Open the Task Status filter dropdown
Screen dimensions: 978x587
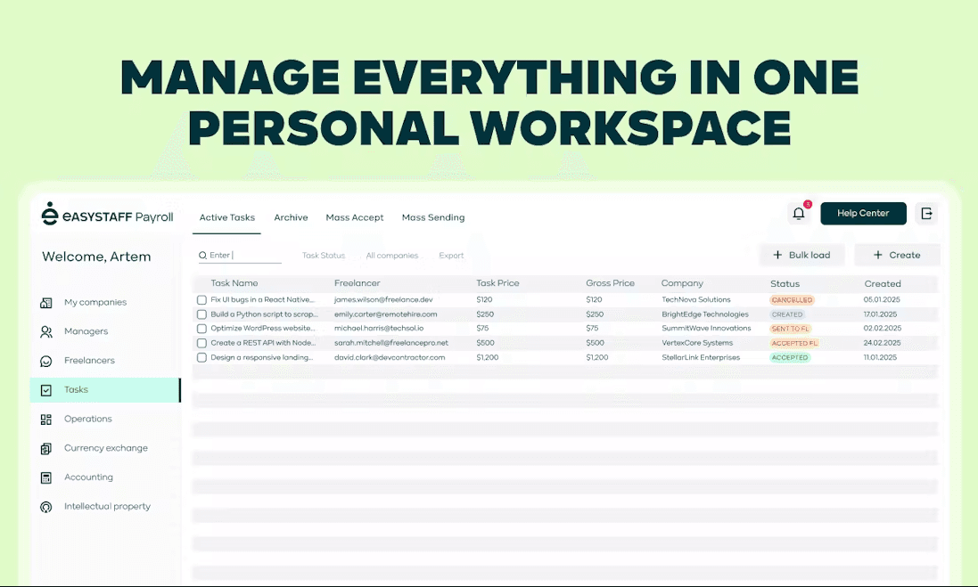(323, 256)
